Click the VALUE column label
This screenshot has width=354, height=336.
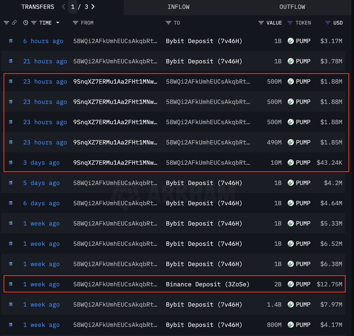pyautogui.click(x=274, y=23)
